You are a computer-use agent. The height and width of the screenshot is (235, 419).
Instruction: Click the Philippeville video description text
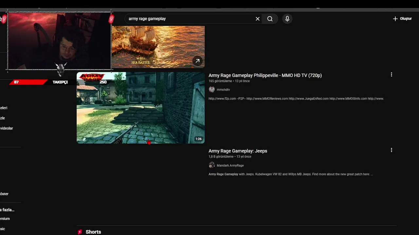click(x=296, y=99)
